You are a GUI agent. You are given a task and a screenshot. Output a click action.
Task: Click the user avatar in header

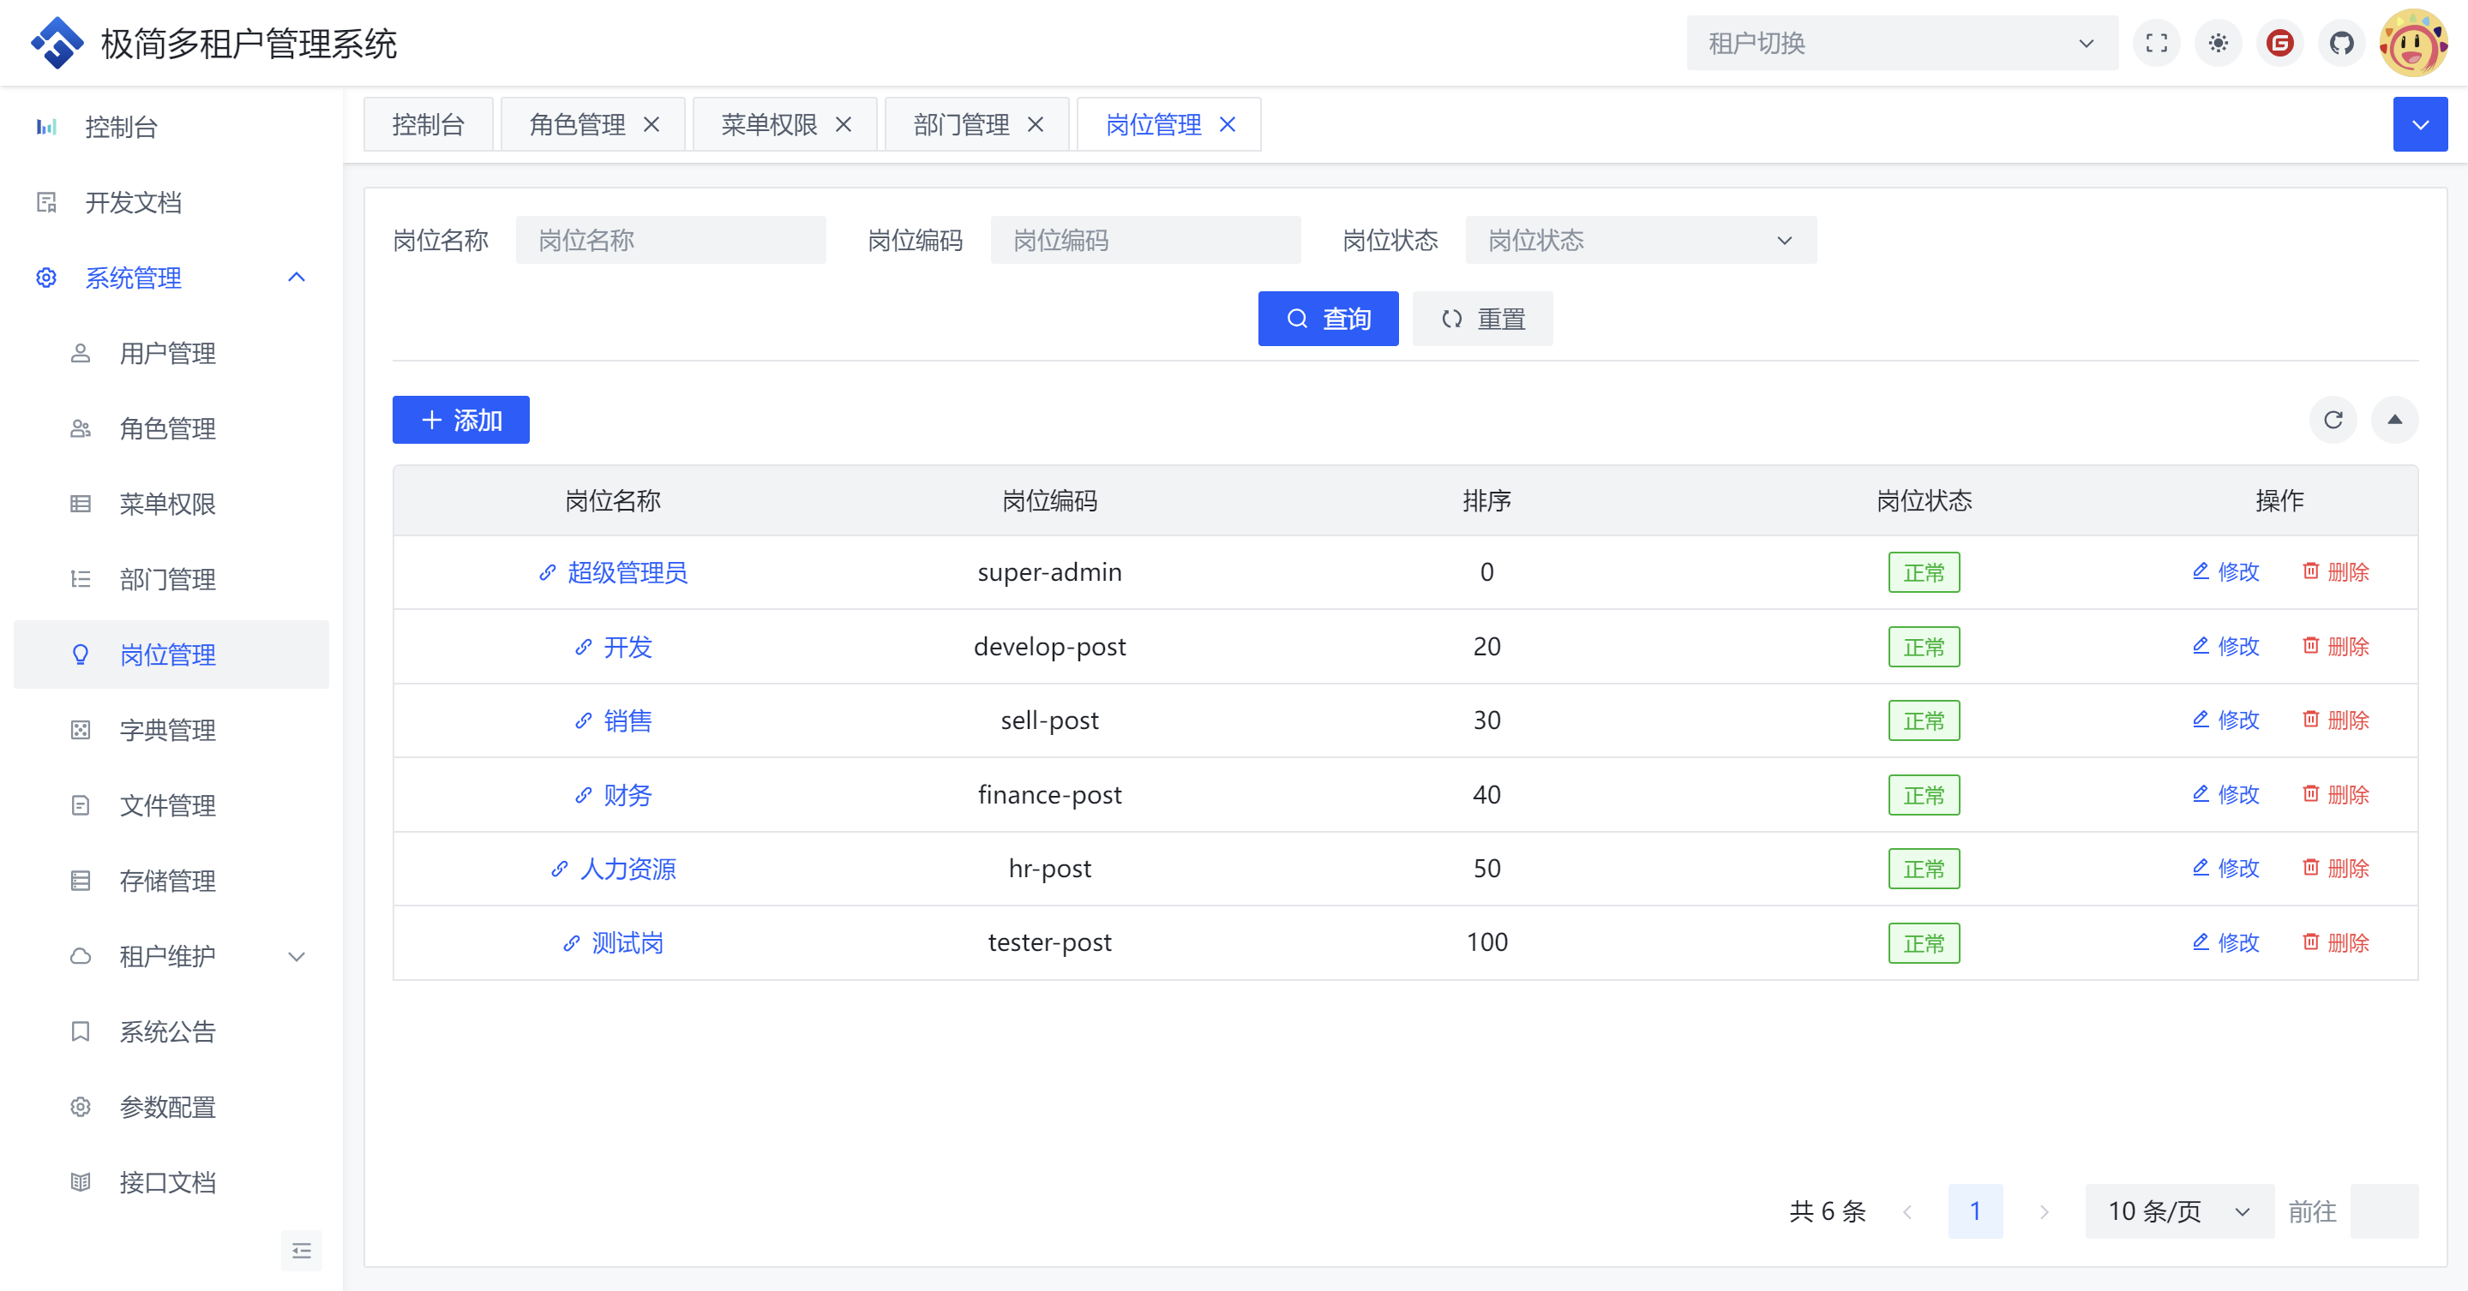2412,43
